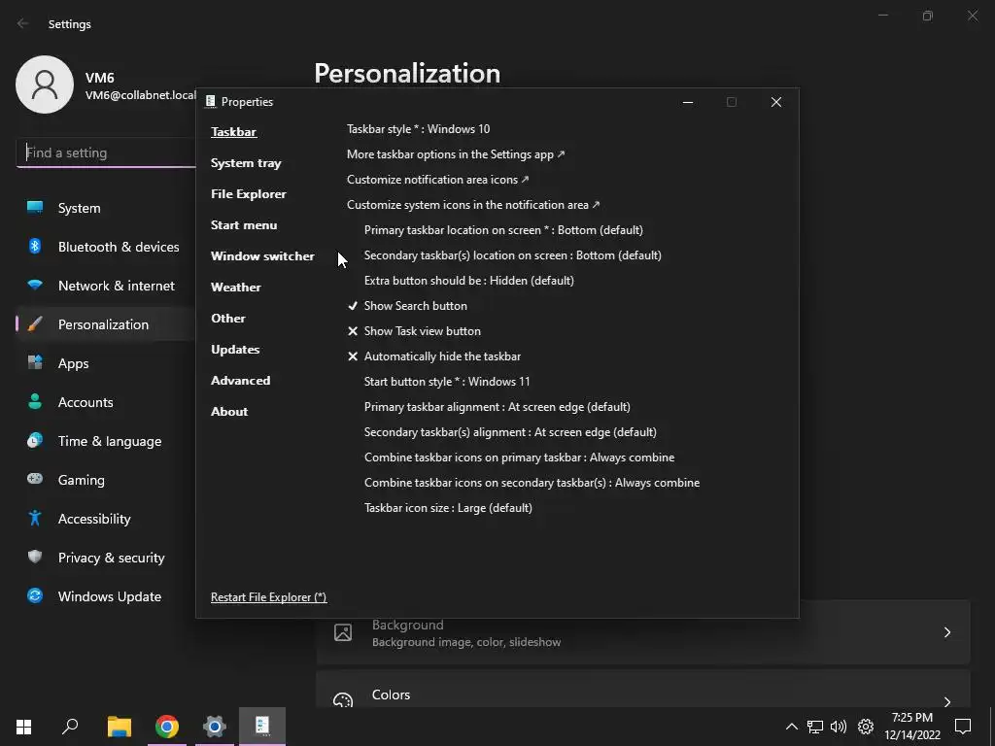Click the gear icon in system tray
The width and height of the screenshot is (995, 746).
866,727
